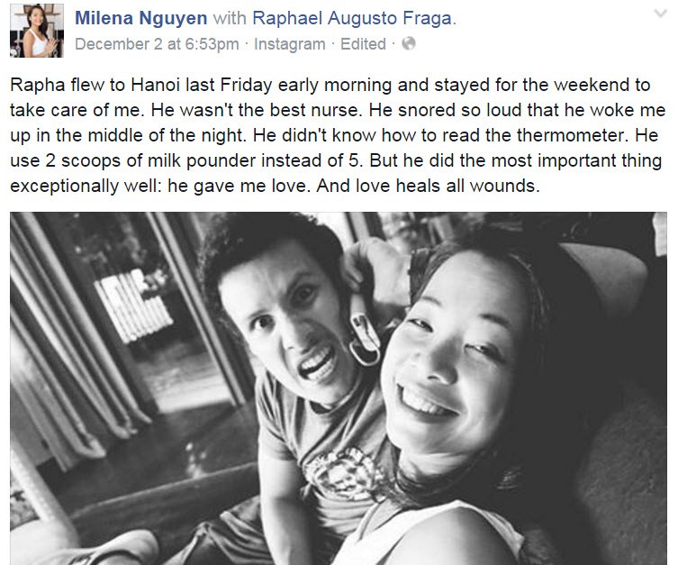Open the December 2 at 6:53pm timestamp
The image size is (678, 565).
tap(157, 44)
